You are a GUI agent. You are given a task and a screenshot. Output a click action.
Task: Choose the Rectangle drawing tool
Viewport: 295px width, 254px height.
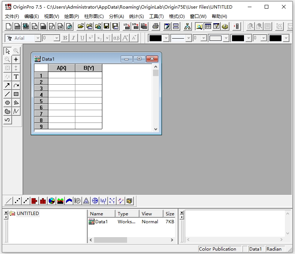[16, 94]
